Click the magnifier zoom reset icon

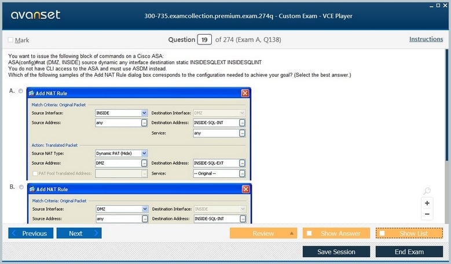(x=427, y=191)
